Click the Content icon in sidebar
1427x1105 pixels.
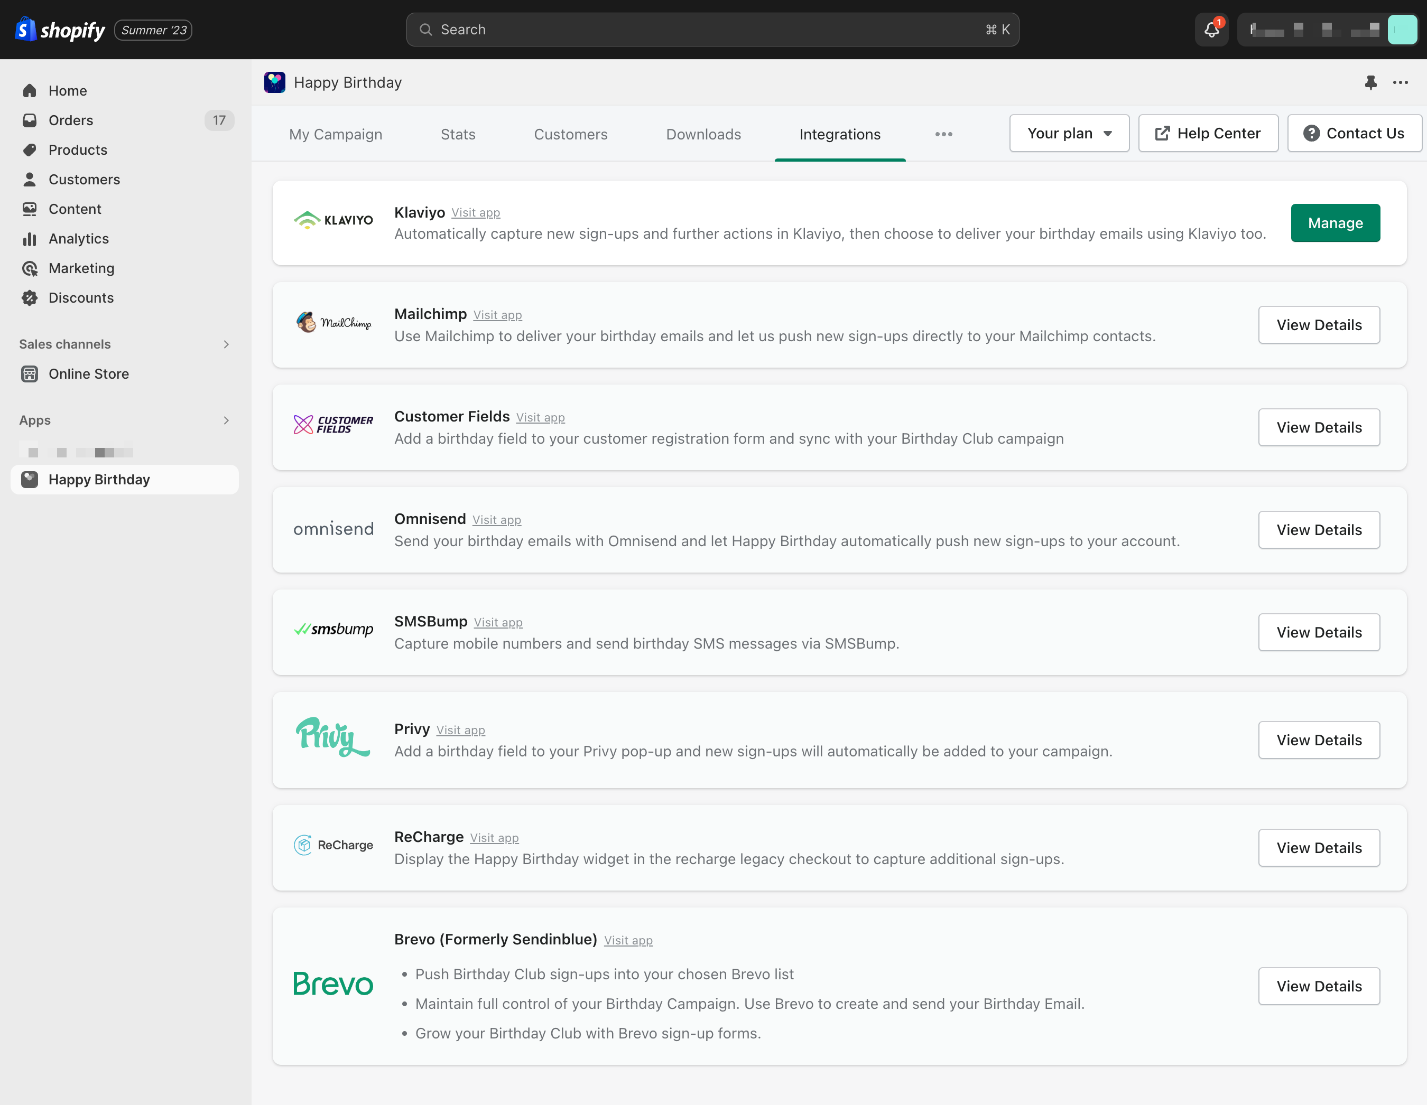coord(30,209)
